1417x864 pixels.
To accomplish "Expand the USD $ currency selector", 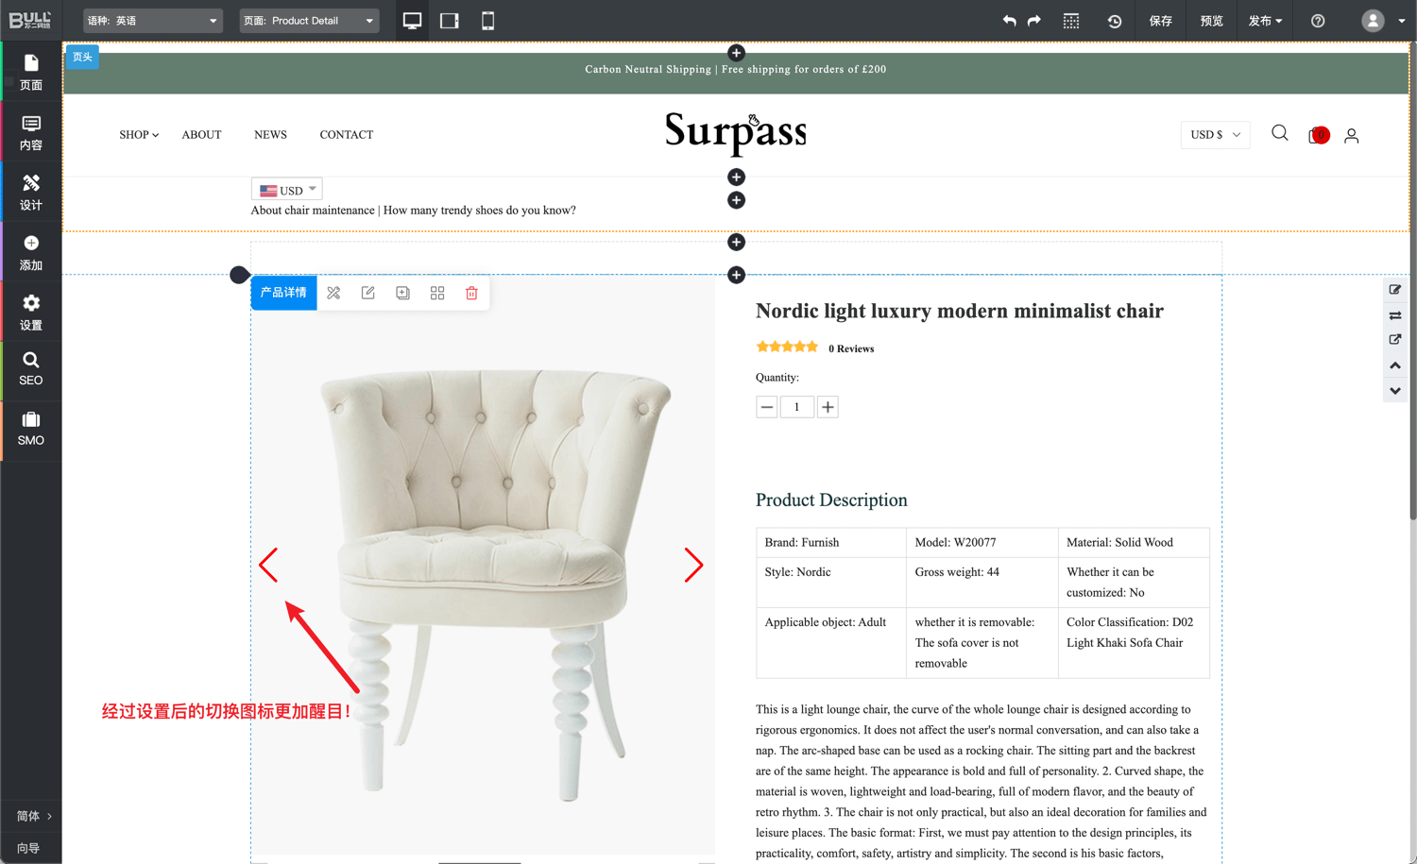I will pos(1215,135).
